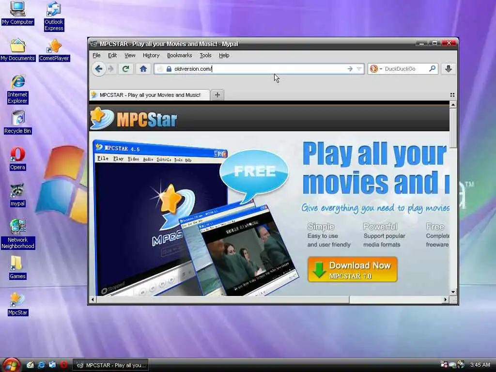Select the Opera desktop icon
Image resolution: width=496 pixels, height=372 pixels.
[17, 158]
